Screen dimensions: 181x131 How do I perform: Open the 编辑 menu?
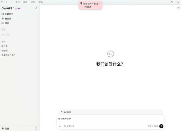[25, 2]
